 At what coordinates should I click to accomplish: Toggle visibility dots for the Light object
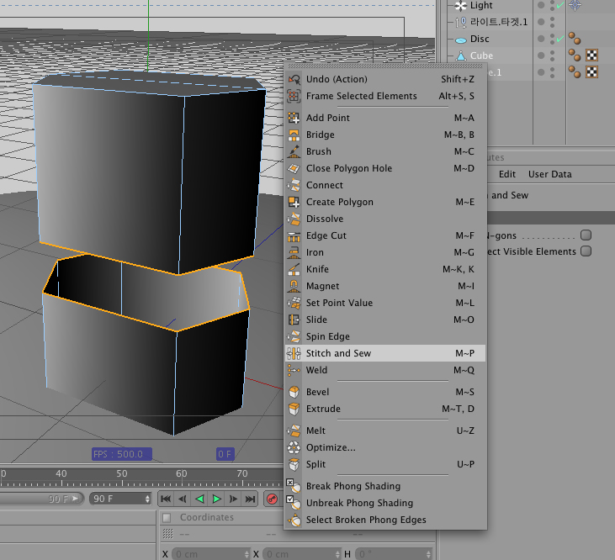click(552, 6)
